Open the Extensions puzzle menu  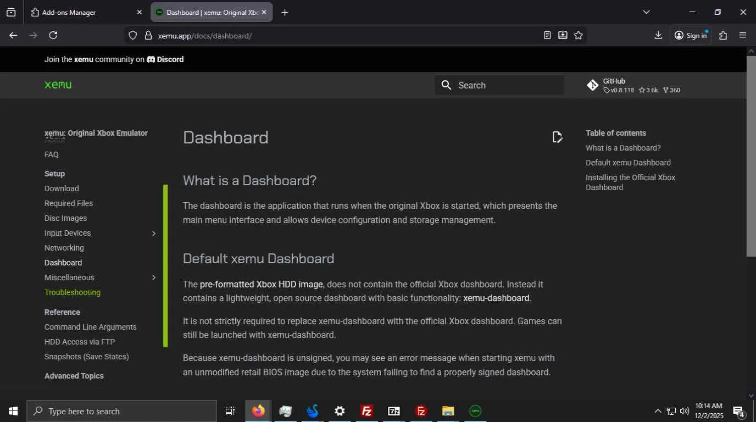click(x=723, y=35)
